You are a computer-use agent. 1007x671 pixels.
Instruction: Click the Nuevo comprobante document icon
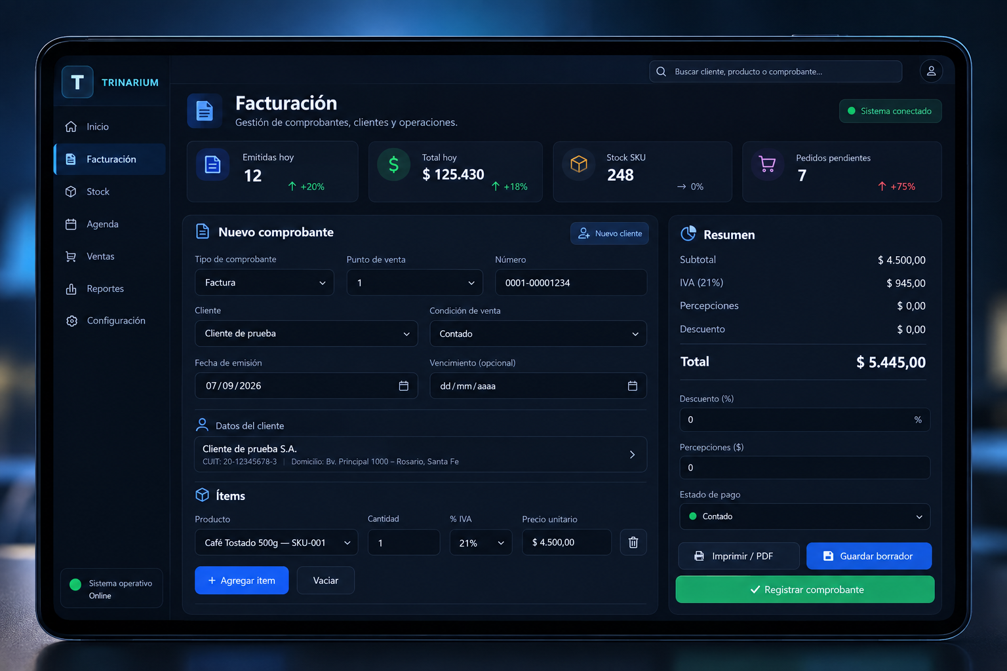[203, 231]
